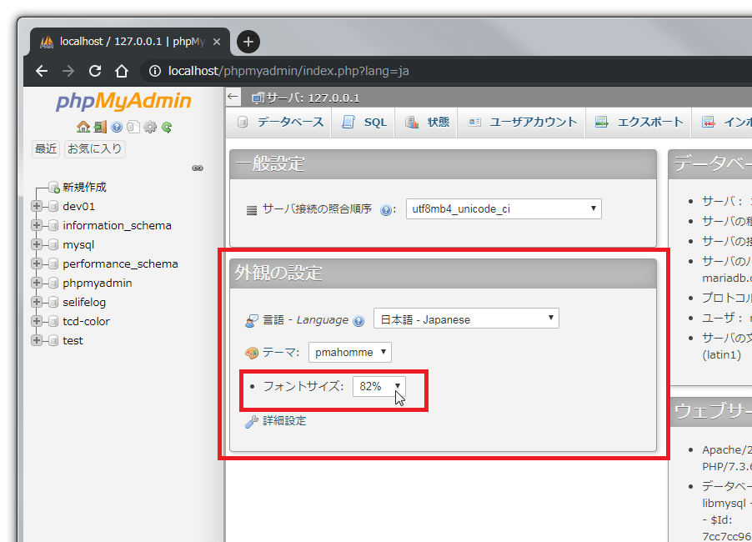Open phpMyAdmin documentation help icon
752x542 pixels.
(x=117, y=128)
